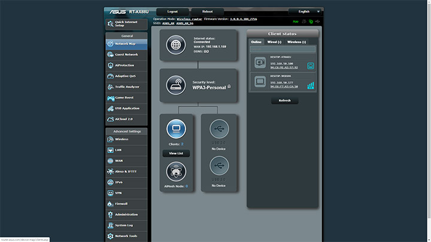
Task: Switch to the Wired clients tab
Action: (274, 42)
